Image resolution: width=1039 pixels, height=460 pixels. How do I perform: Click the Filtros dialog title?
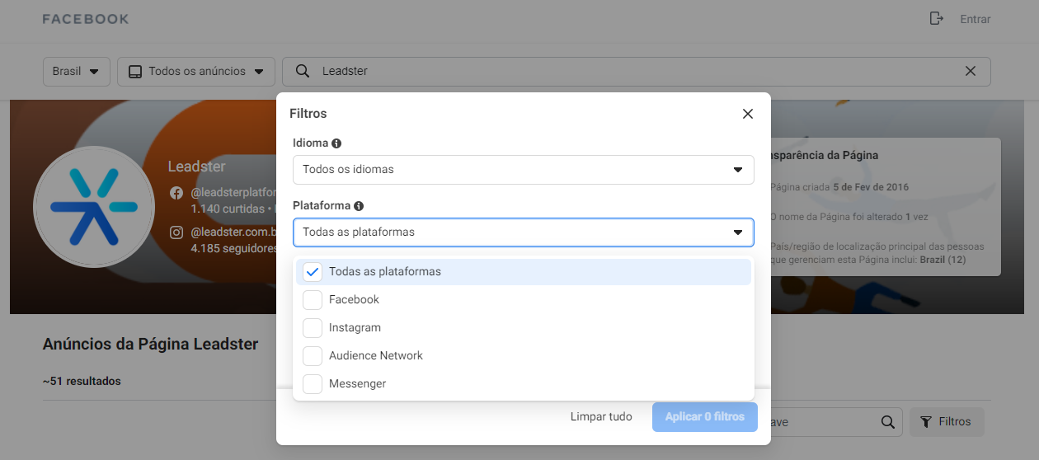(308, 114)
